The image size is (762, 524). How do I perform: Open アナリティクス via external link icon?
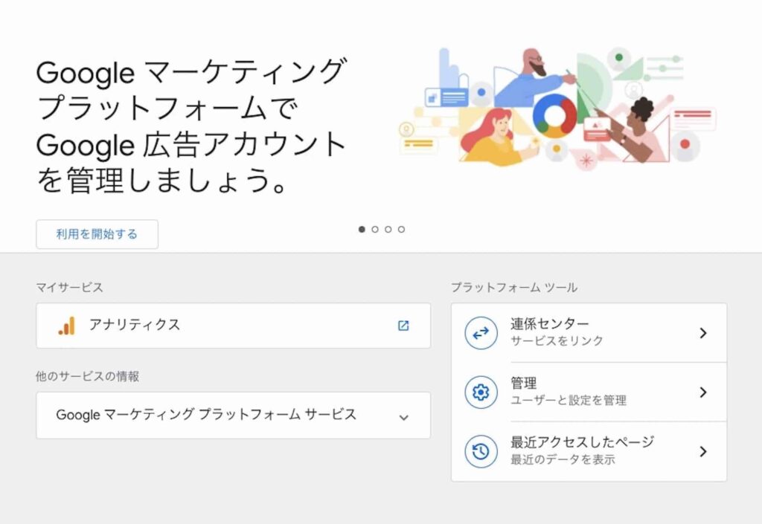point(403,326)
